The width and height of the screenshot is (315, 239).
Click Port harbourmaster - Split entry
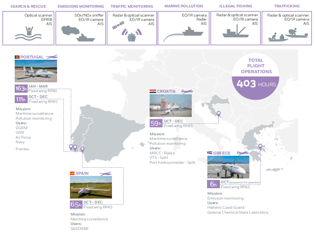point(172,162)
